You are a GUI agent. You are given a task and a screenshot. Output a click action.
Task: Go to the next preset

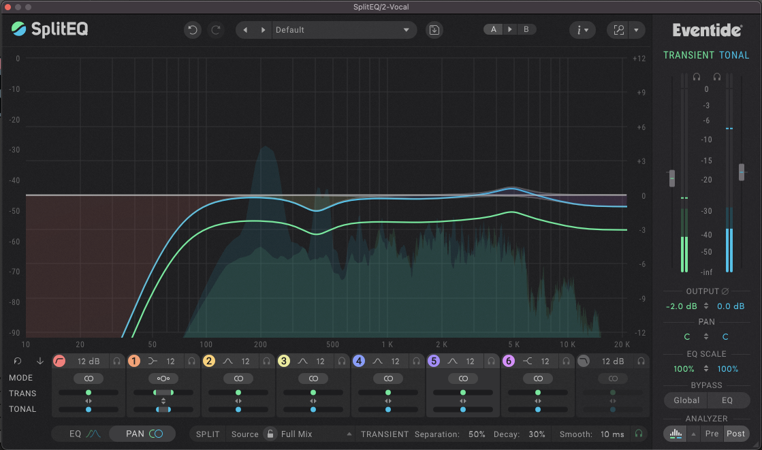point(263,30)
